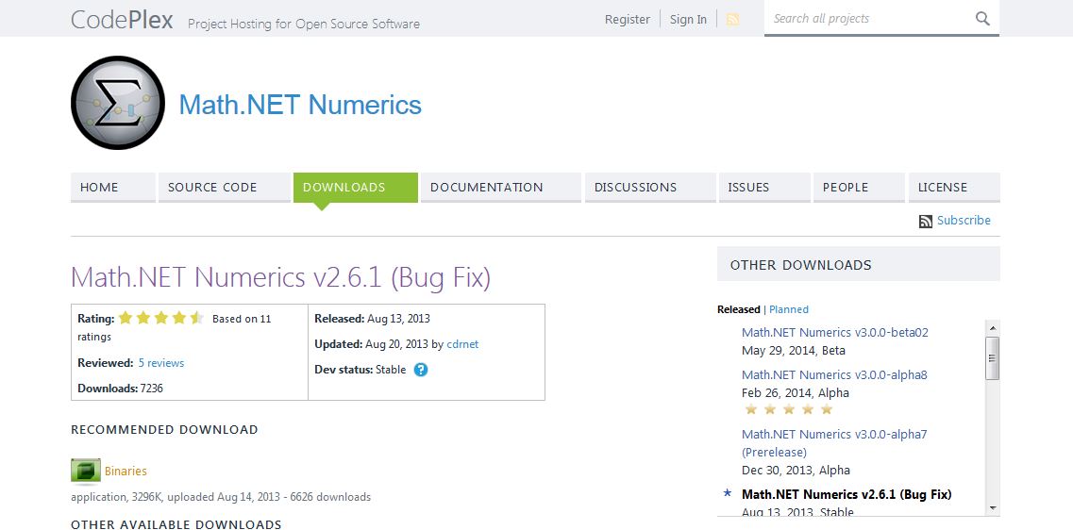Download the Binaries link
The image size is (1073, 530).
126,472
